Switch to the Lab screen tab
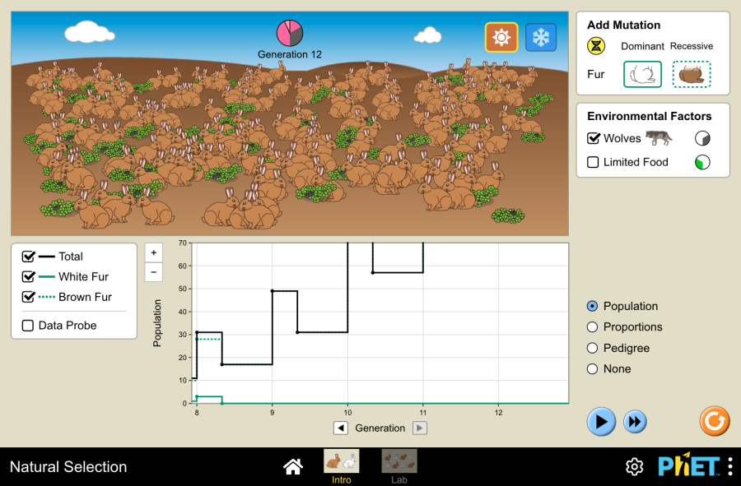Viewport: 741px width, 486px height. 399,465
